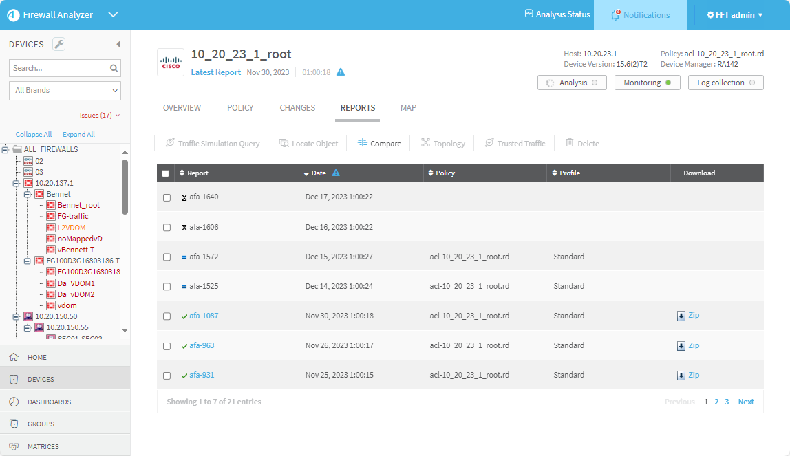This screenshot has width=790, height=456.
Task: Click the warning triangle beside the report time
Action: 341,72
